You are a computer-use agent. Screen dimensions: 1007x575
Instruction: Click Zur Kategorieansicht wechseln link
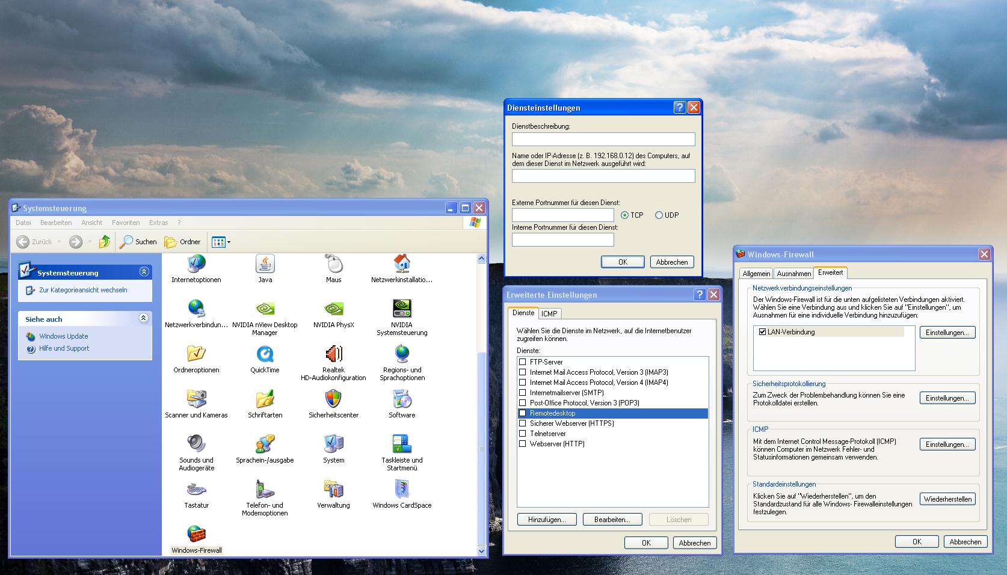pos(83,290)
